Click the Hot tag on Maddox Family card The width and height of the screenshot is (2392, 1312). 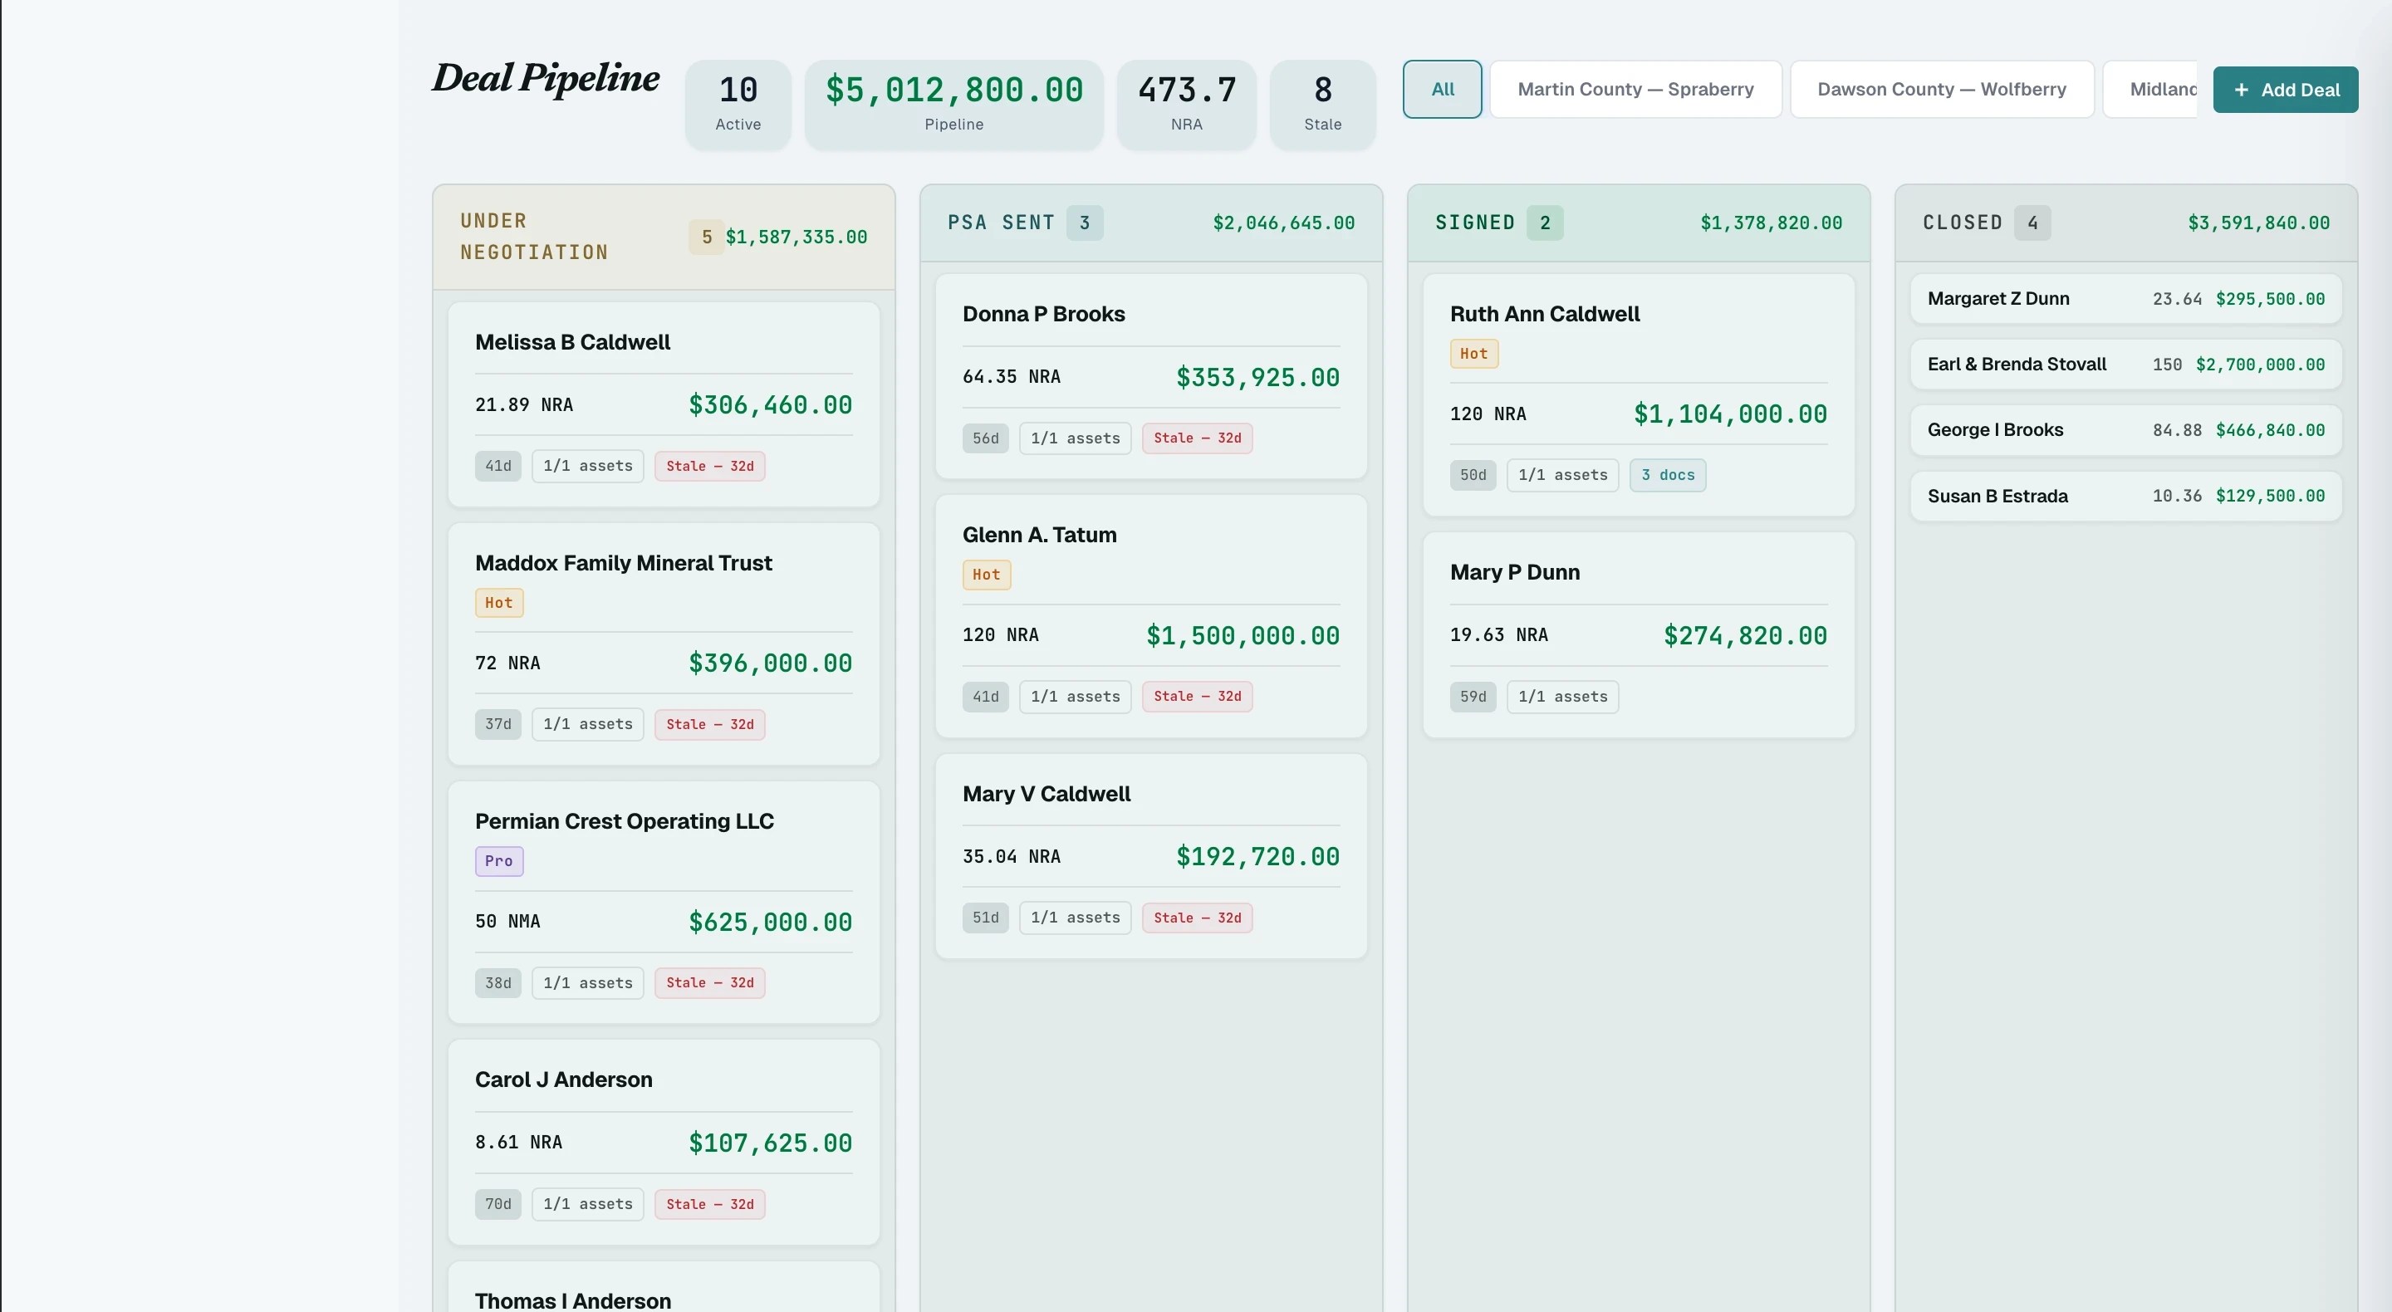[x=498, y=603]
